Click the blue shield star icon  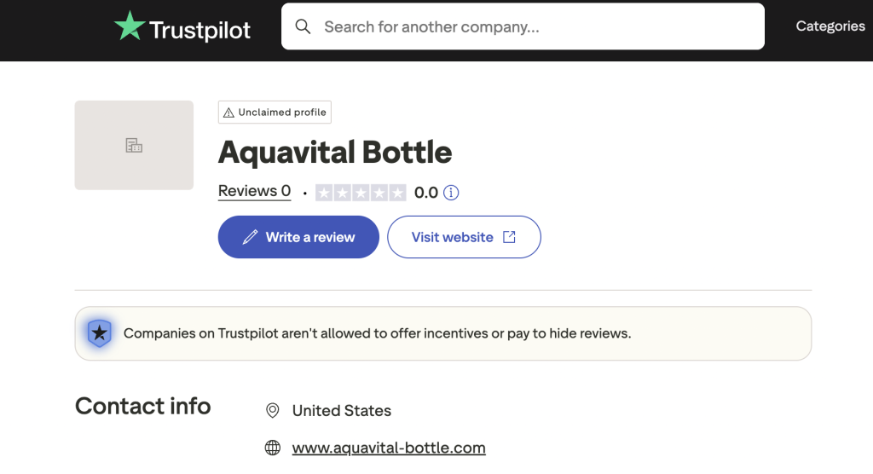click(100, 333)
